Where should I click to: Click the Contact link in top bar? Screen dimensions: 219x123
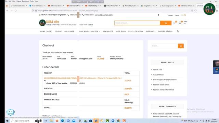pos(170,15)
